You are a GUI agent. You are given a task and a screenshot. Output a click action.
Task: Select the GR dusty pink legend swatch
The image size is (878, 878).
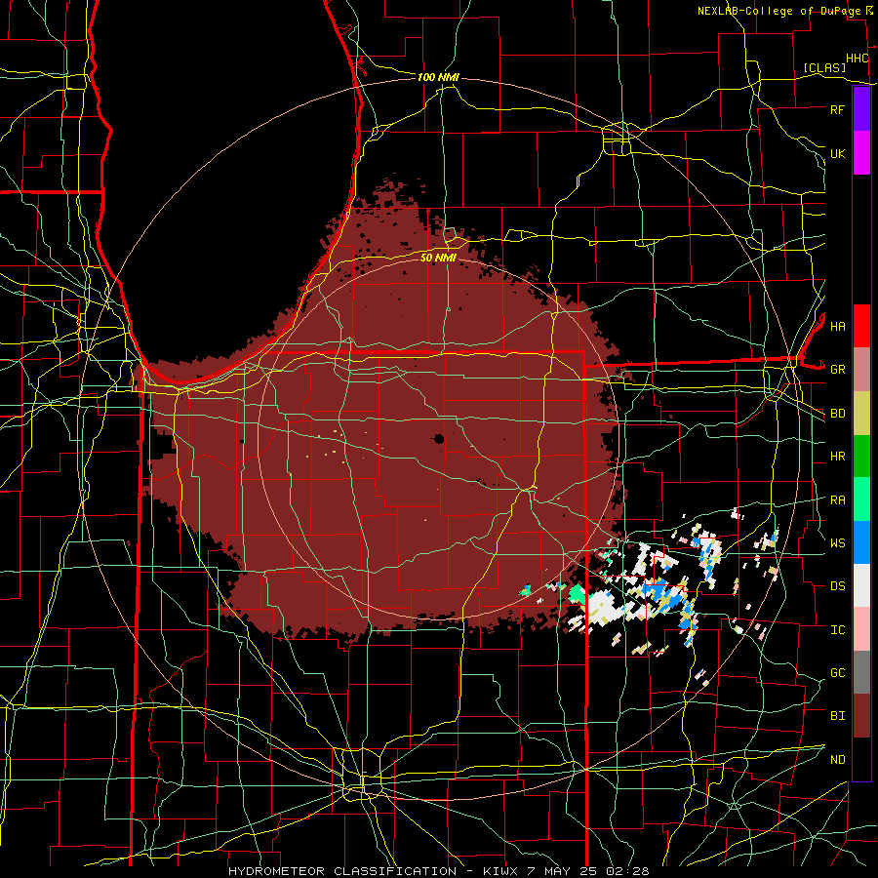(861, 370)
